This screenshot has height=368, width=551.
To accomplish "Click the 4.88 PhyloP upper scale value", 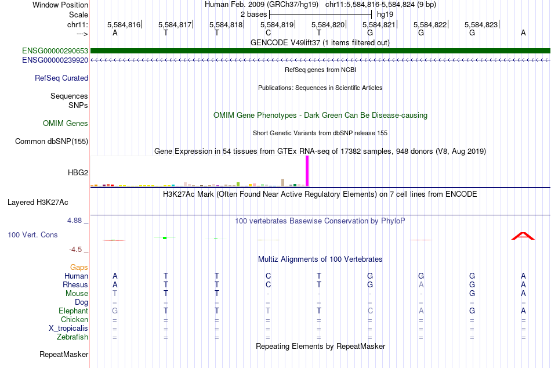I will click(74, 221).
